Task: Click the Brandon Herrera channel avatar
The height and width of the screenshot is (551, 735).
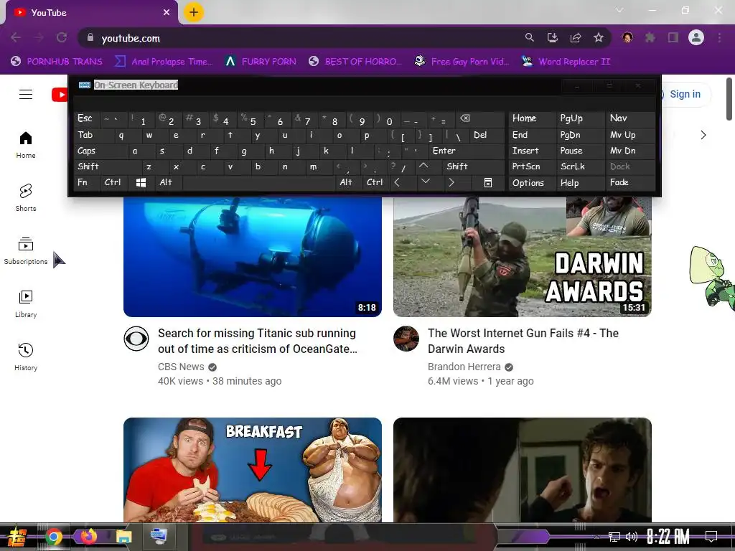Action: 406,339
